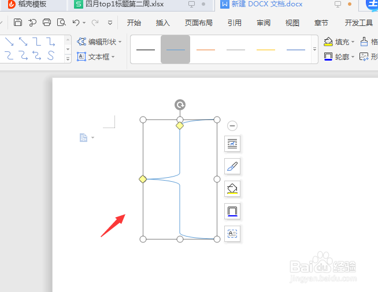Open layout options floating icon
378x292 pixels.
232,144
